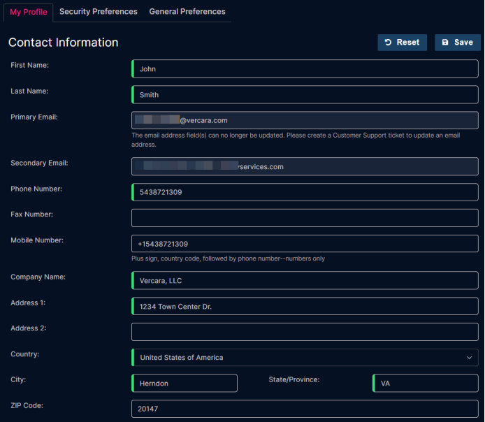
Task: Focus the Mobile Number field
Action: (305, 244)
